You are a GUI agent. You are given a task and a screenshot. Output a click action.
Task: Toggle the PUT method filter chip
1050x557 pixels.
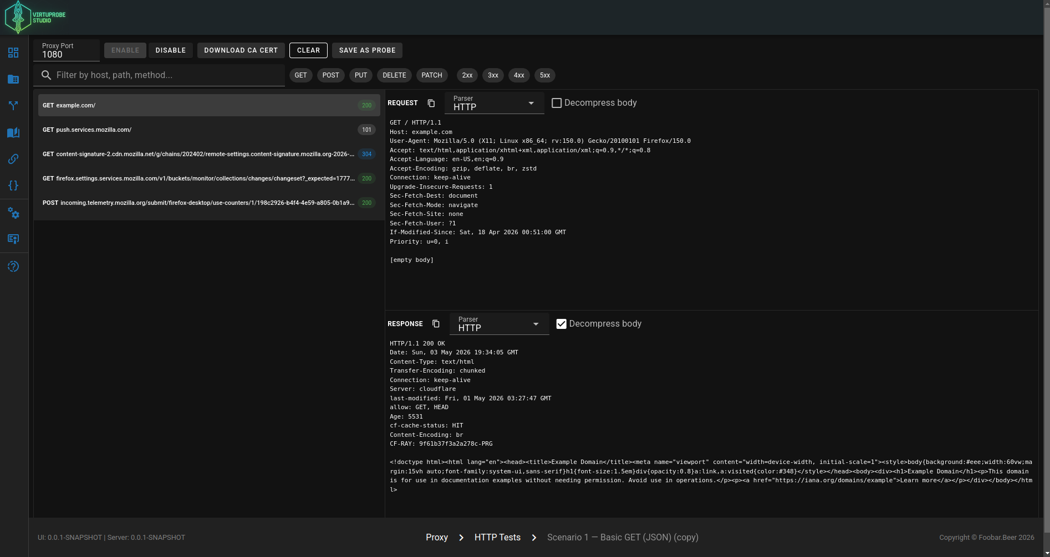(x=361, y=75)
